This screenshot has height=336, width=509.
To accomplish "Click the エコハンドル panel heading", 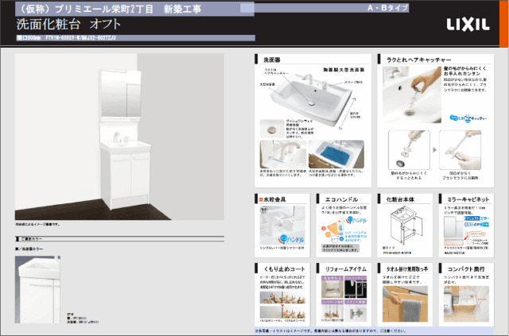I will click(341, 199).
